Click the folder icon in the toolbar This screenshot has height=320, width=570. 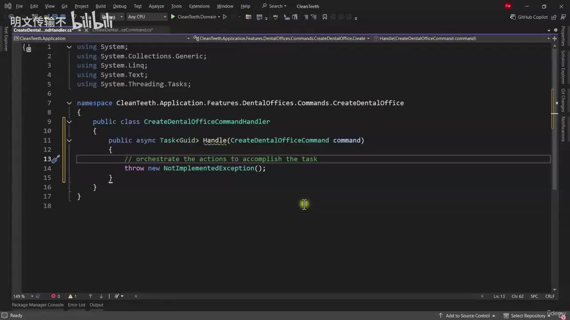pos(248,17)
